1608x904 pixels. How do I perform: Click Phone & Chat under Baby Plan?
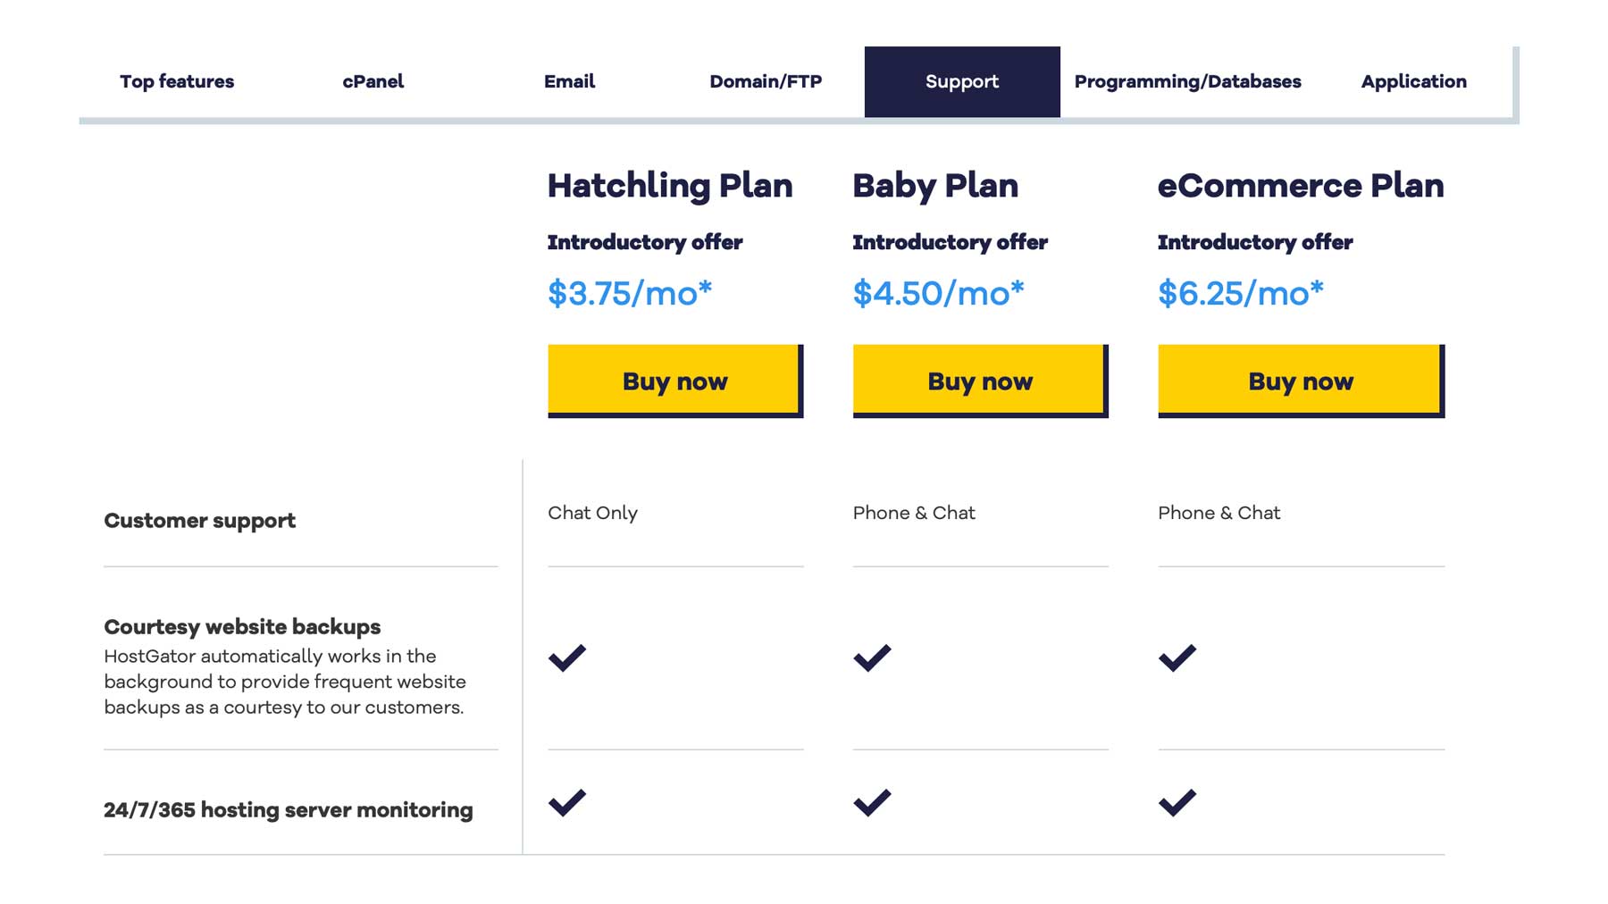tap(915, 513)
